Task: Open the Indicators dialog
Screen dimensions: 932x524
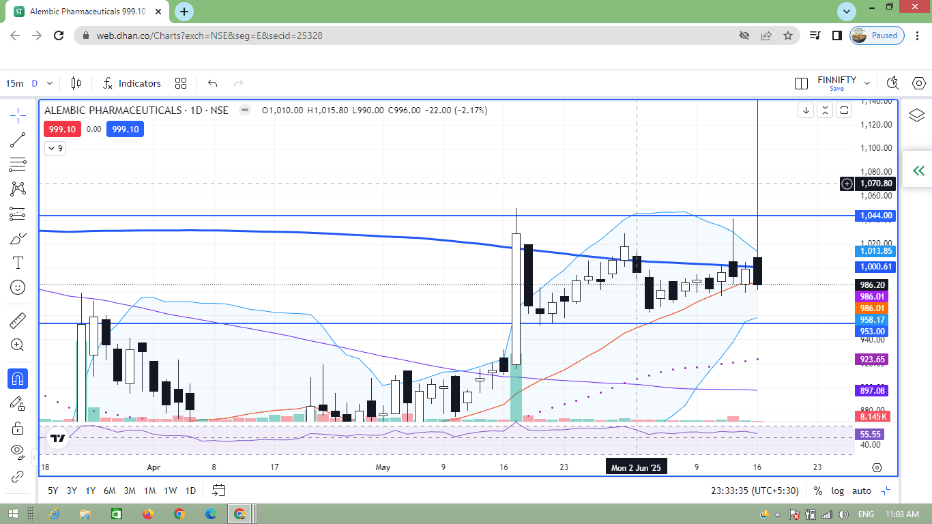Action: pyautogui.click(x=132, y=83)
